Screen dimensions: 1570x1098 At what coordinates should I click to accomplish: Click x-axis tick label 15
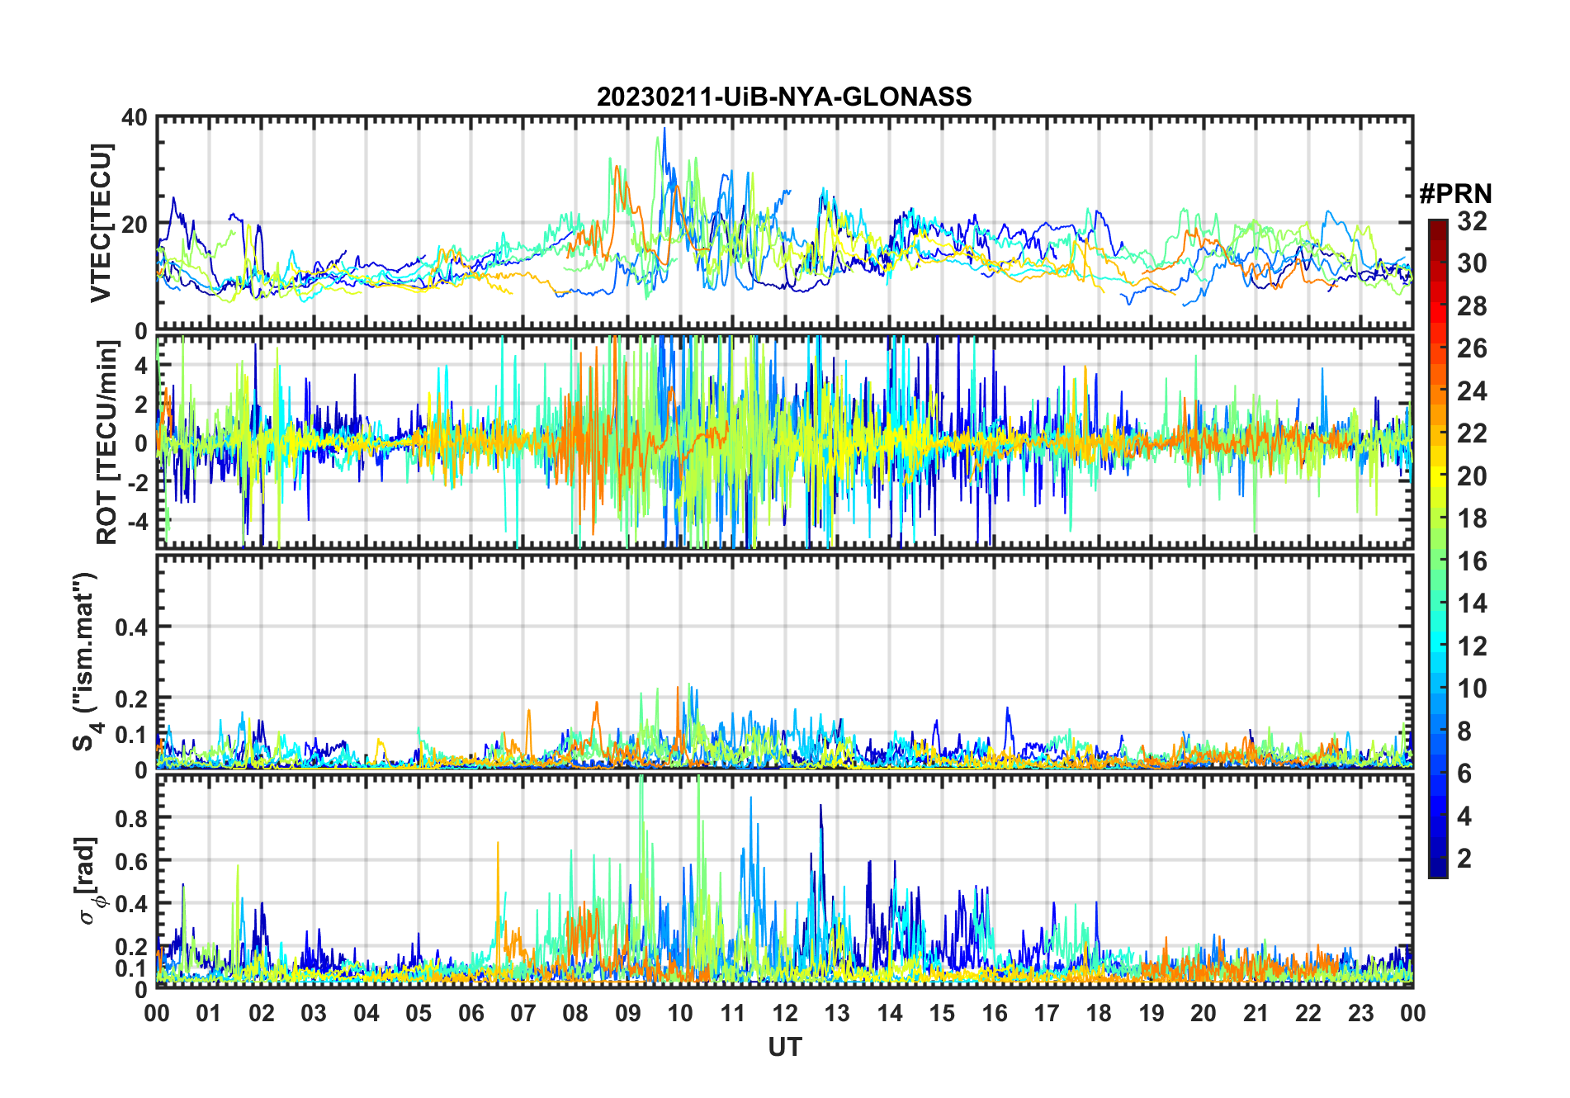point(942,1013)
